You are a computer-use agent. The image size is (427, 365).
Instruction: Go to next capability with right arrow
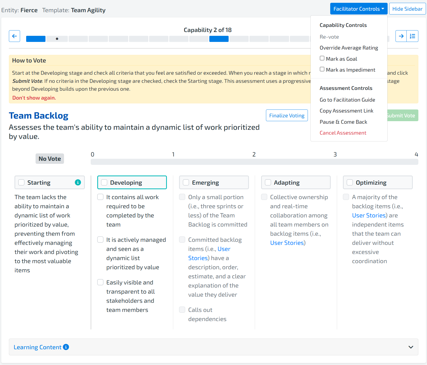pos(401,36)
